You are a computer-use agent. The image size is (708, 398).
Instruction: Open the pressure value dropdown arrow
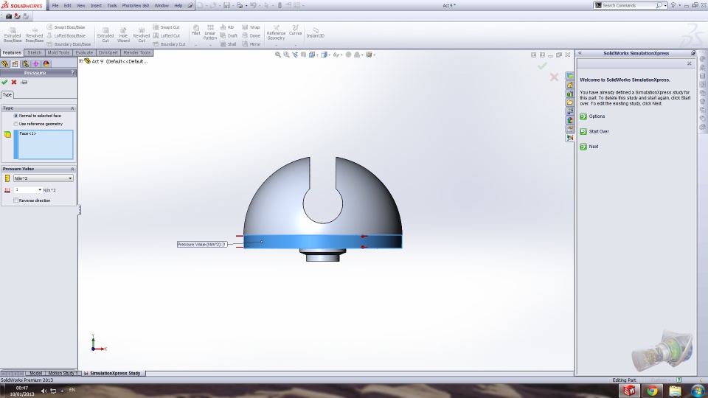point(40,190)
